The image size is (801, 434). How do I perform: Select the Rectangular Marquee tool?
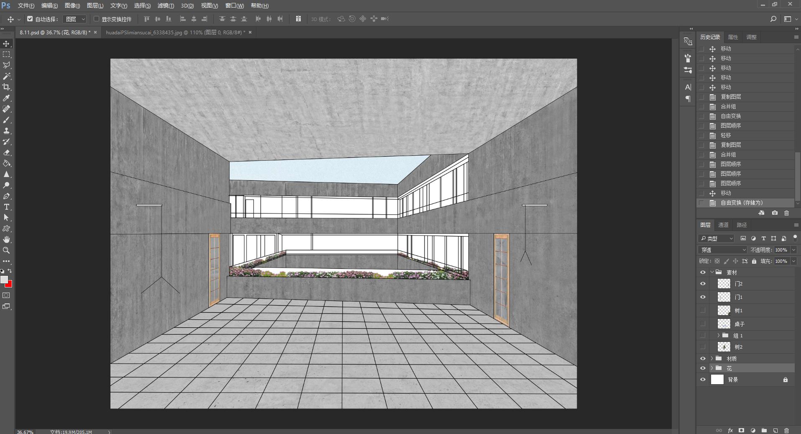(x=6, y=54)
